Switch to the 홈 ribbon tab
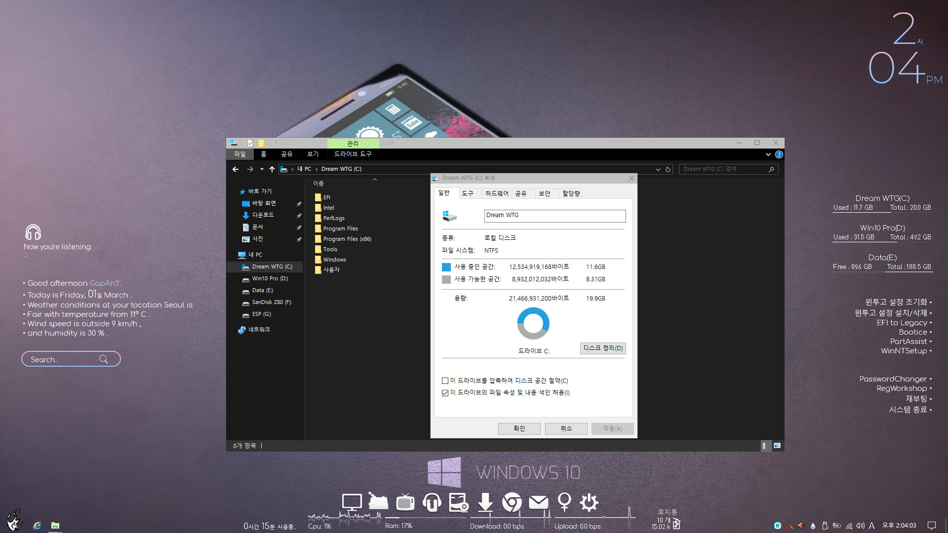The width and height of the screenshot is (948, 533). 264,154
